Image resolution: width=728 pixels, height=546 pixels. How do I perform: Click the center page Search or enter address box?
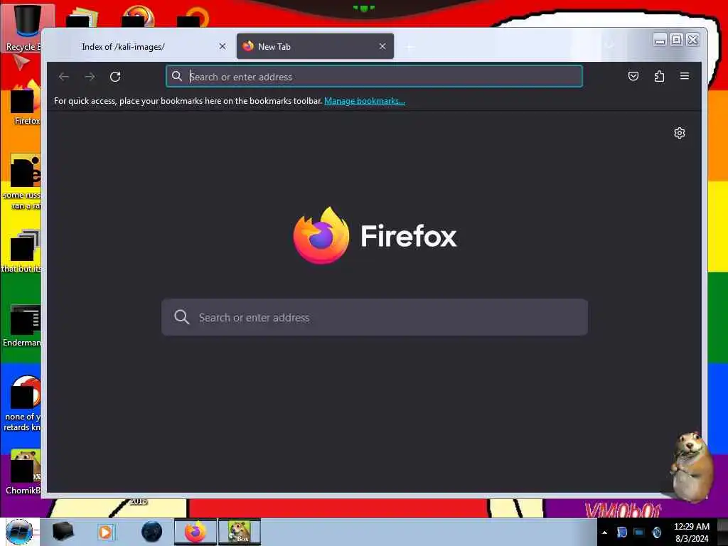tap(374, 317)
